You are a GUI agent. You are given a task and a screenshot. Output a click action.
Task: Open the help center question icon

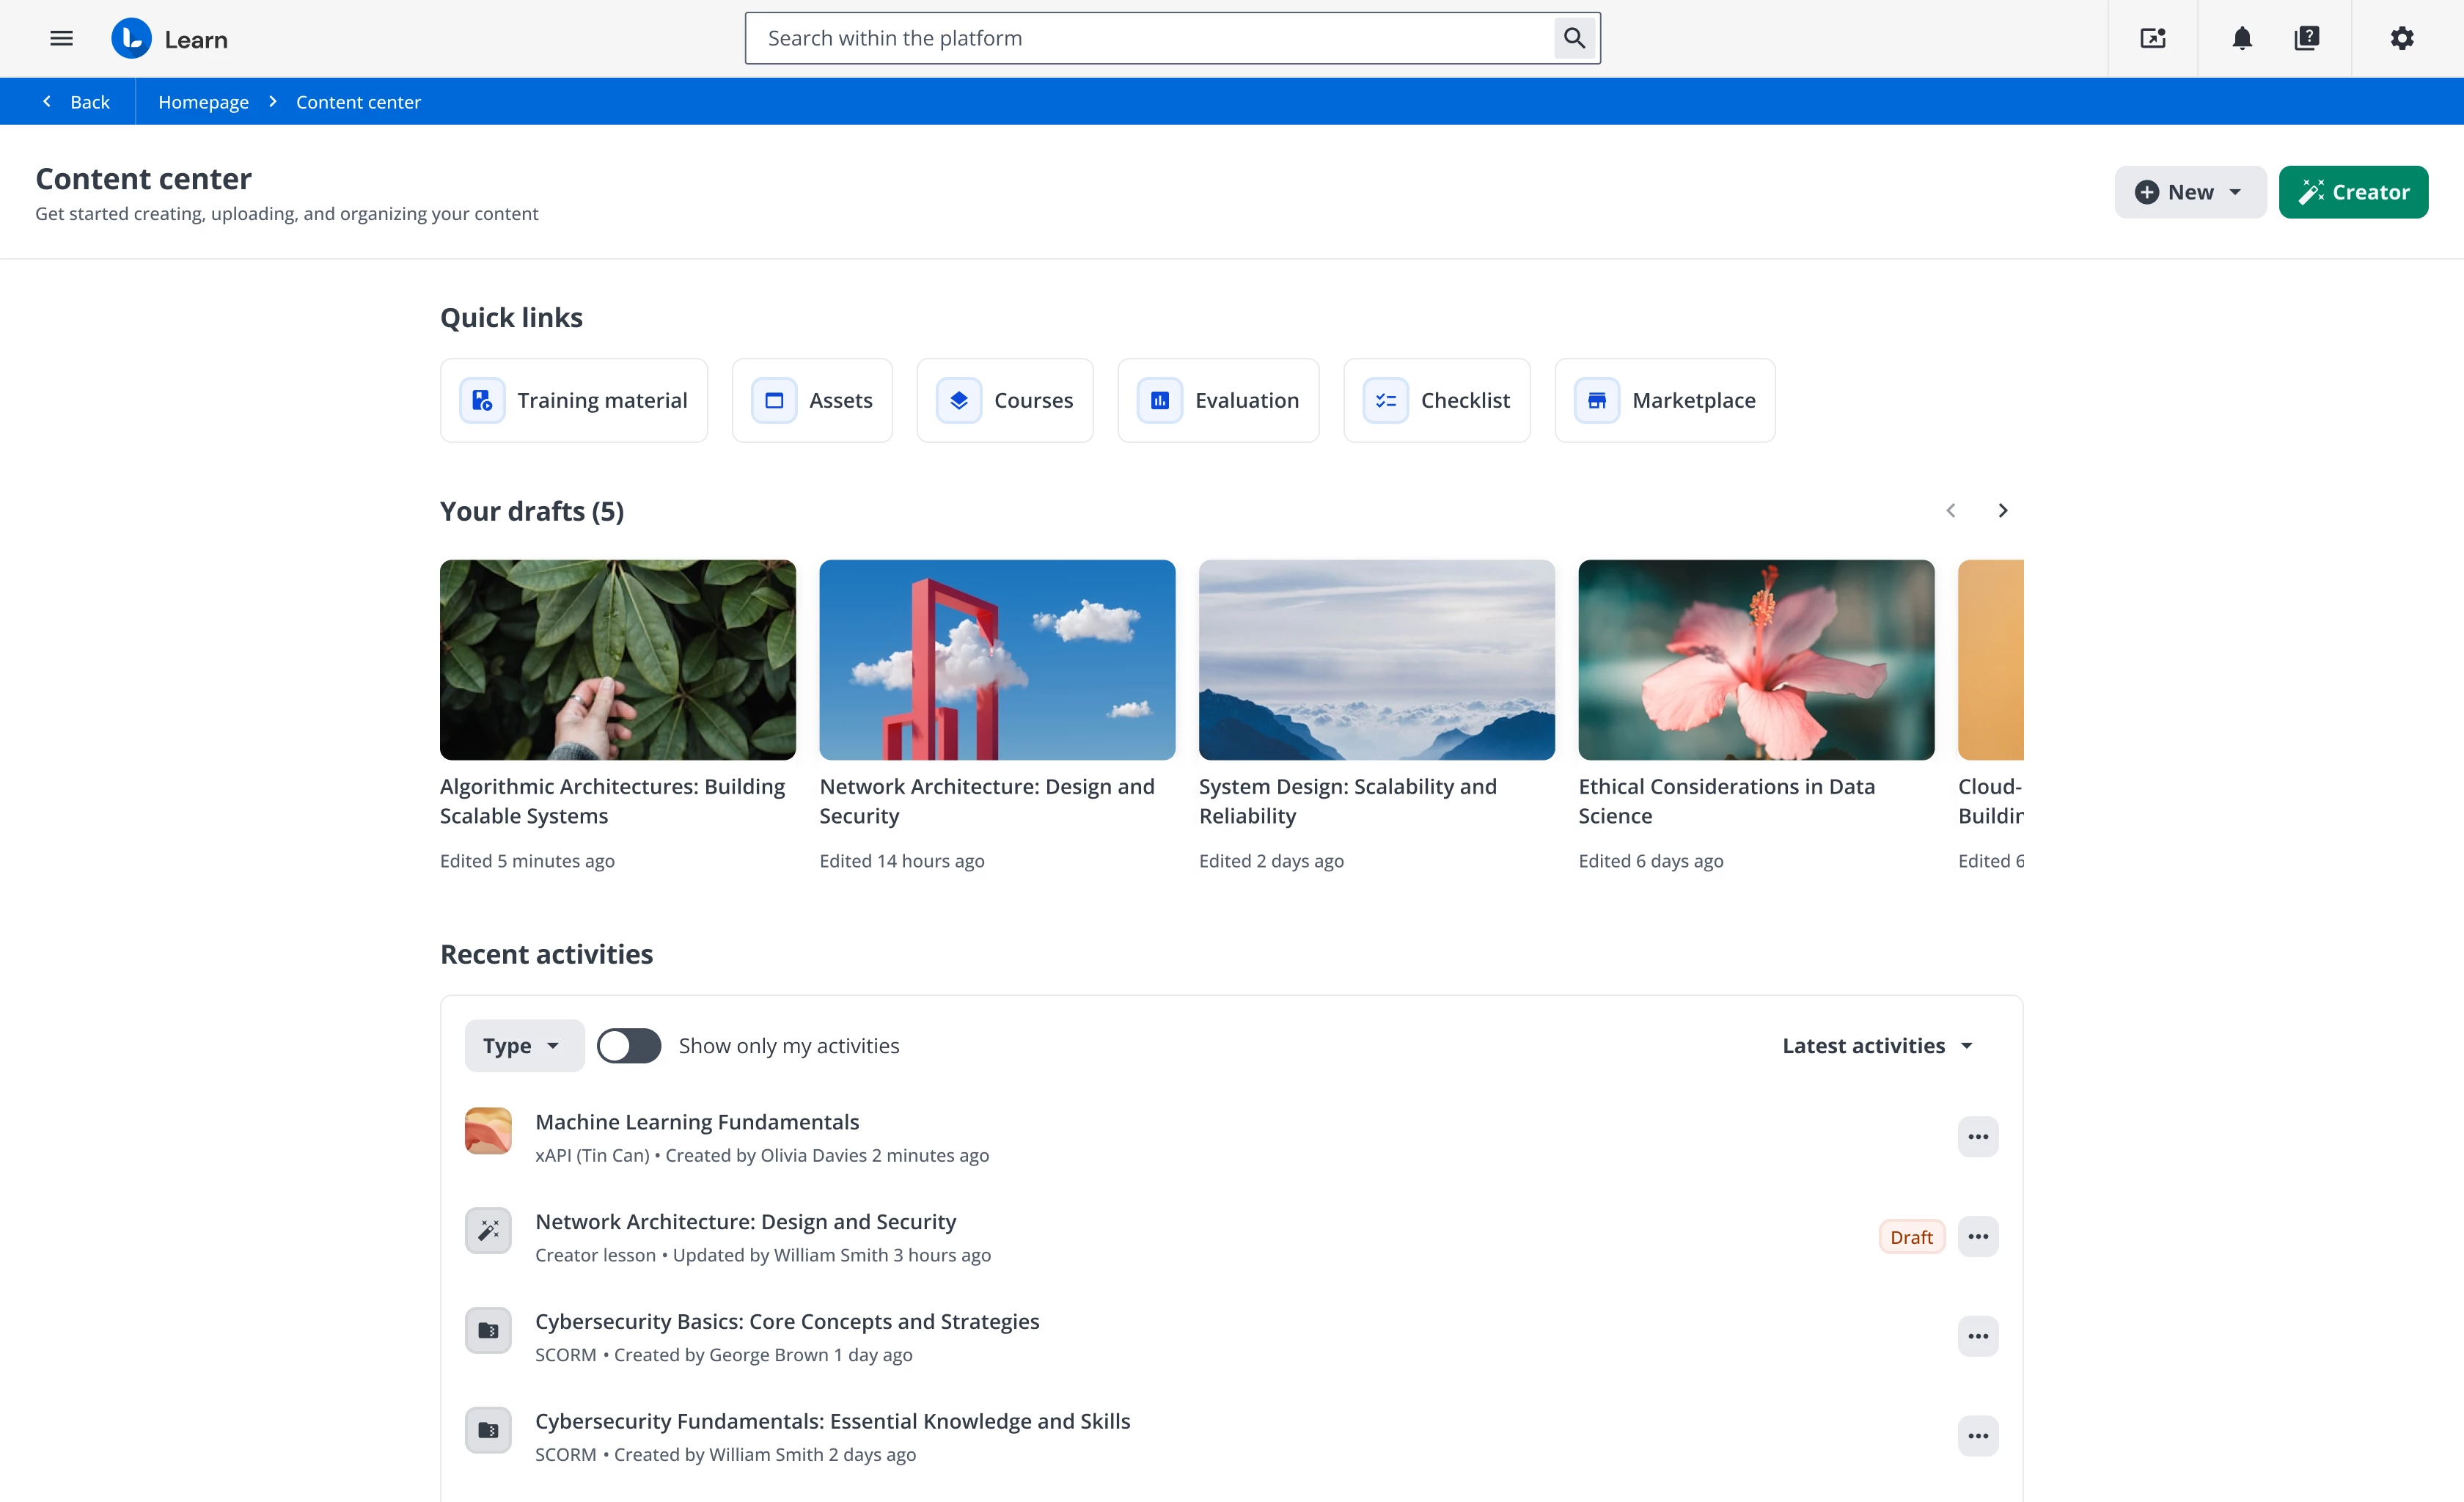[2306, 39]
